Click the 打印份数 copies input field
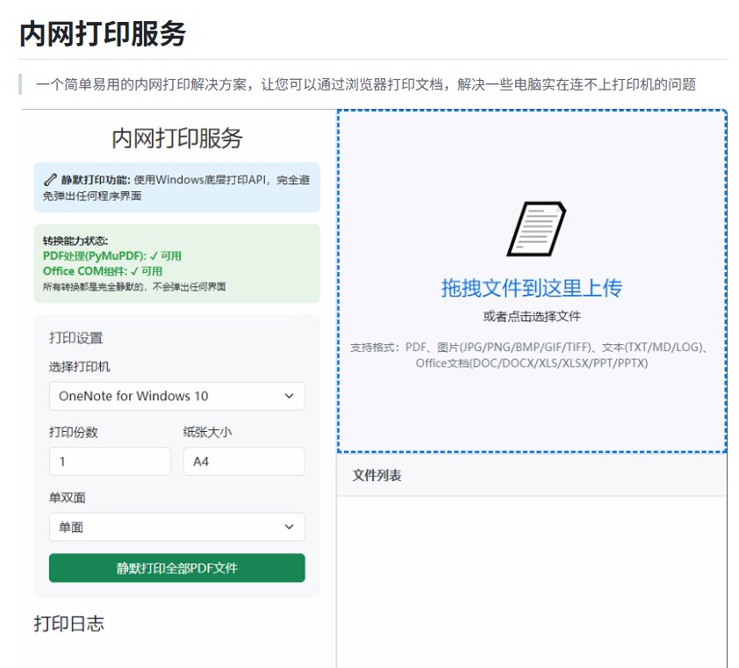The image size is (739, 668). 110,461
